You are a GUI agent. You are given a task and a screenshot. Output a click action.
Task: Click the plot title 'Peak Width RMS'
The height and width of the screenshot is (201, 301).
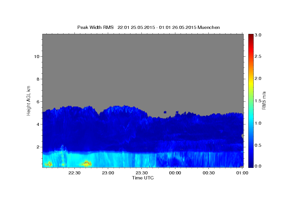click(95, 27)
